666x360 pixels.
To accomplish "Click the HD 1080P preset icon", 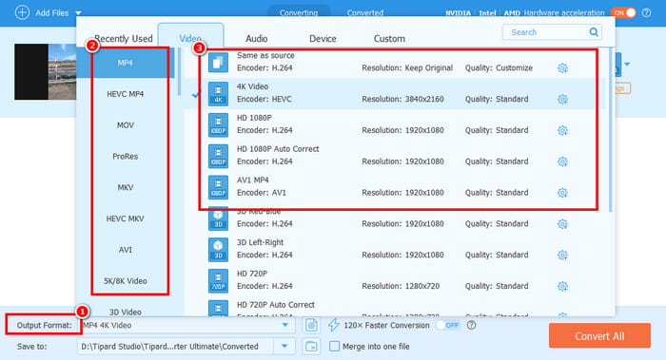I will (x=218, y=124).
